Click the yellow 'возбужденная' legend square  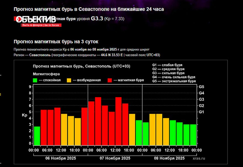[69, 80]
